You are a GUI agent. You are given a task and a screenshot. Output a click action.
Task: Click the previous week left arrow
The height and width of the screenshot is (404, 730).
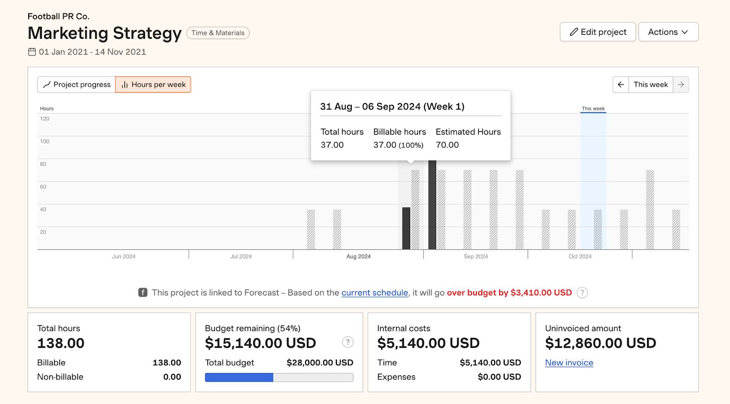tap(620, 84)
